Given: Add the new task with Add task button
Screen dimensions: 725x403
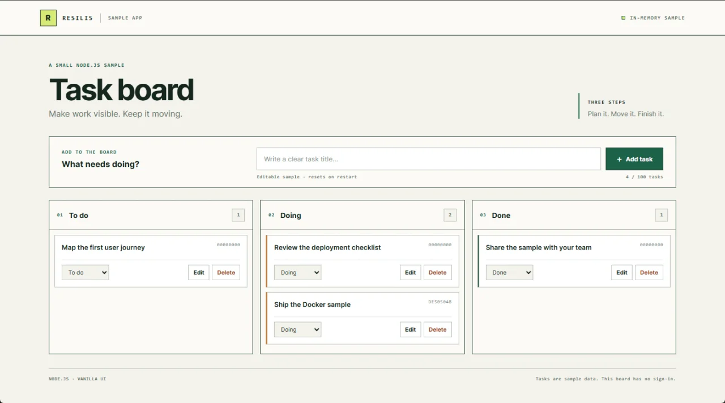Looking at the screenshot, I should (x=634, y=159).
